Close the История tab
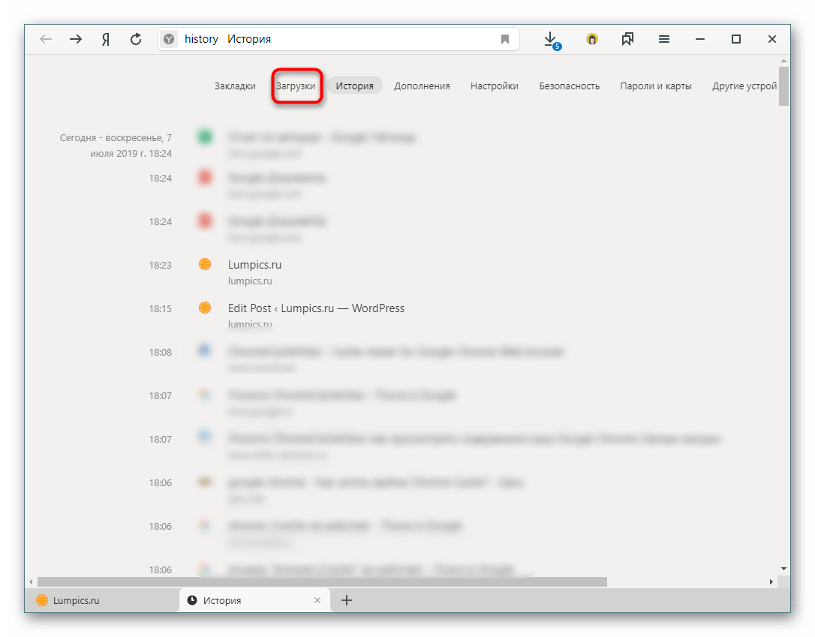 (317, 600)
